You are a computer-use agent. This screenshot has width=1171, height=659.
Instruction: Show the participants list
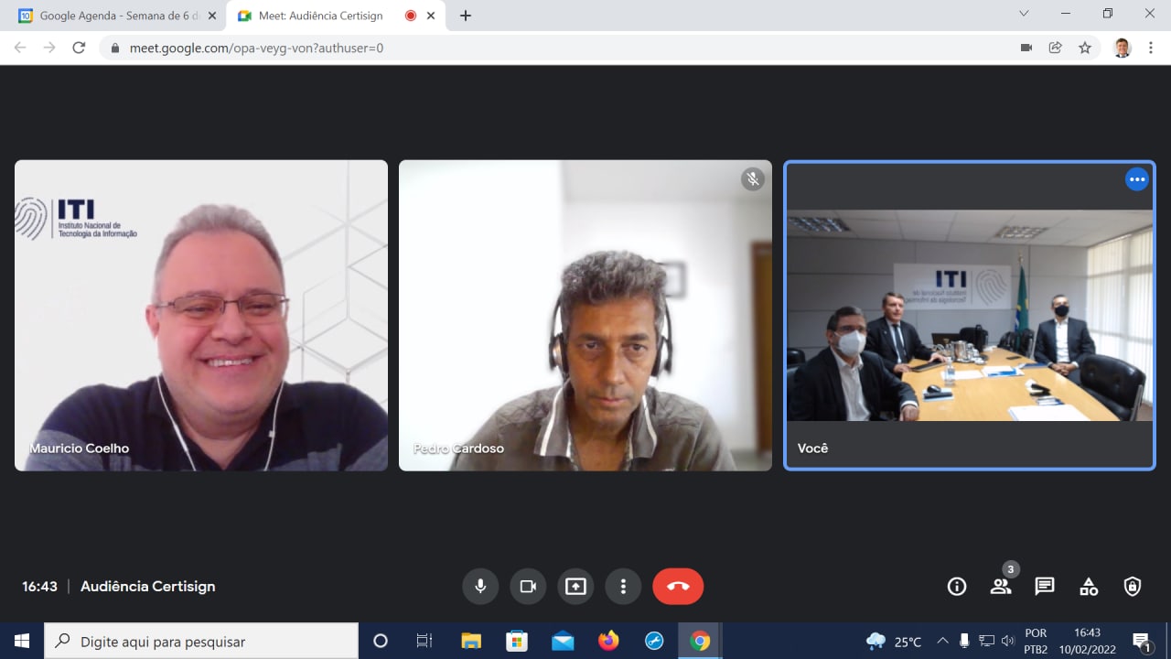(x=1000, y=586)
